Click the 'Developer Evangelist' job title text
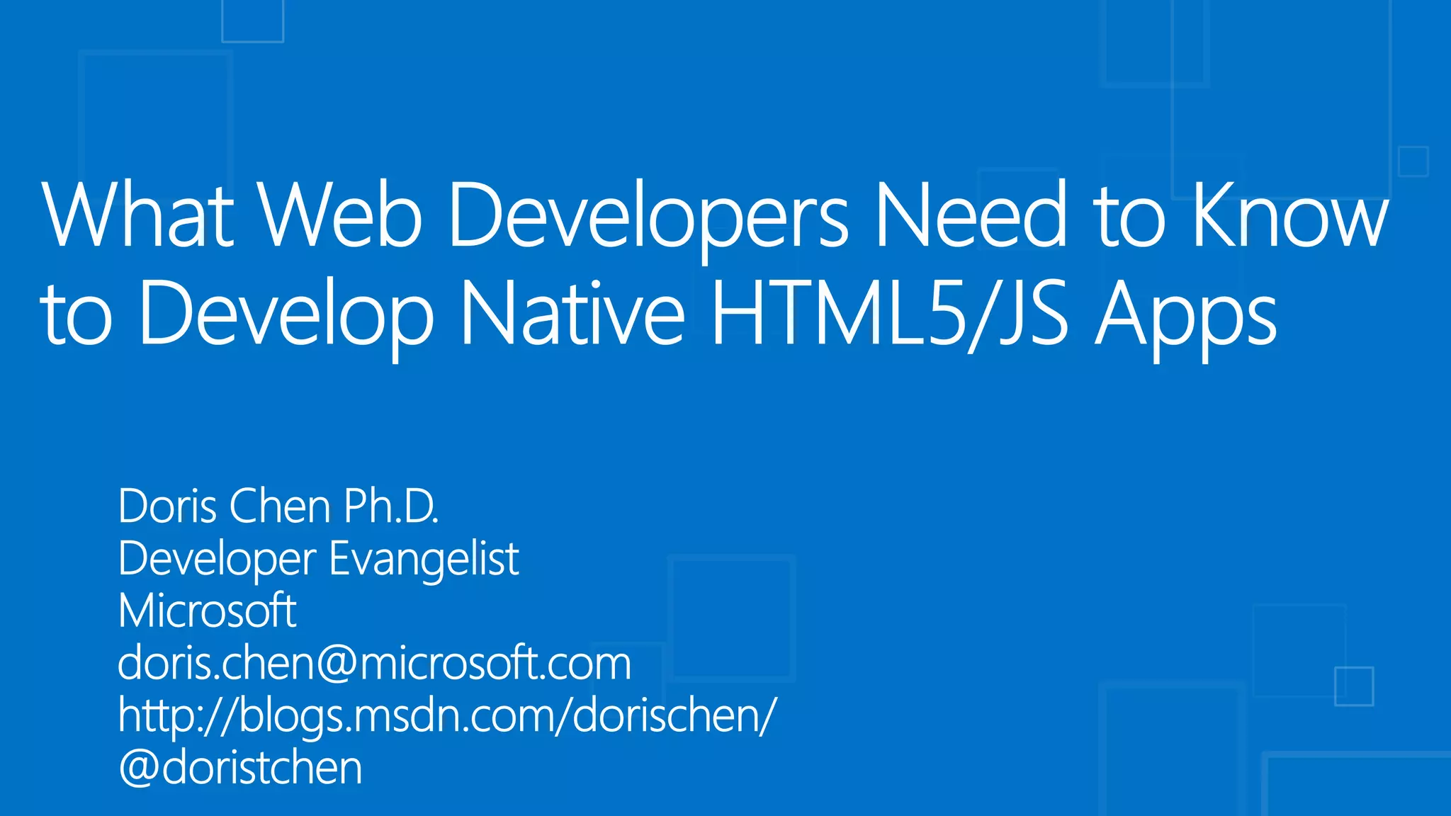The width and height of the screenshot is (1451, 816). [x=318, y=559]
